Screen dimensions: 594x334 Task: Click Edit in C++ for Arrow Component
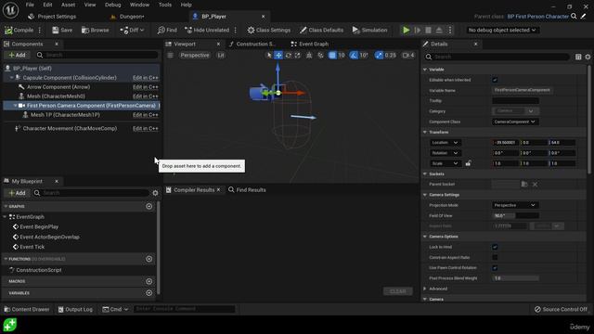(x=146, y=87)
